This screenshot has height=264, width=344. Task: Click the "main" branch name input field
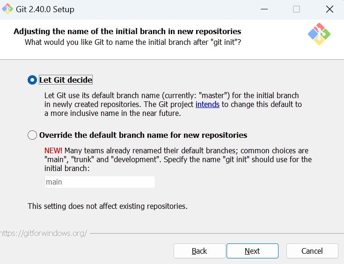click(x=100, y=182)
